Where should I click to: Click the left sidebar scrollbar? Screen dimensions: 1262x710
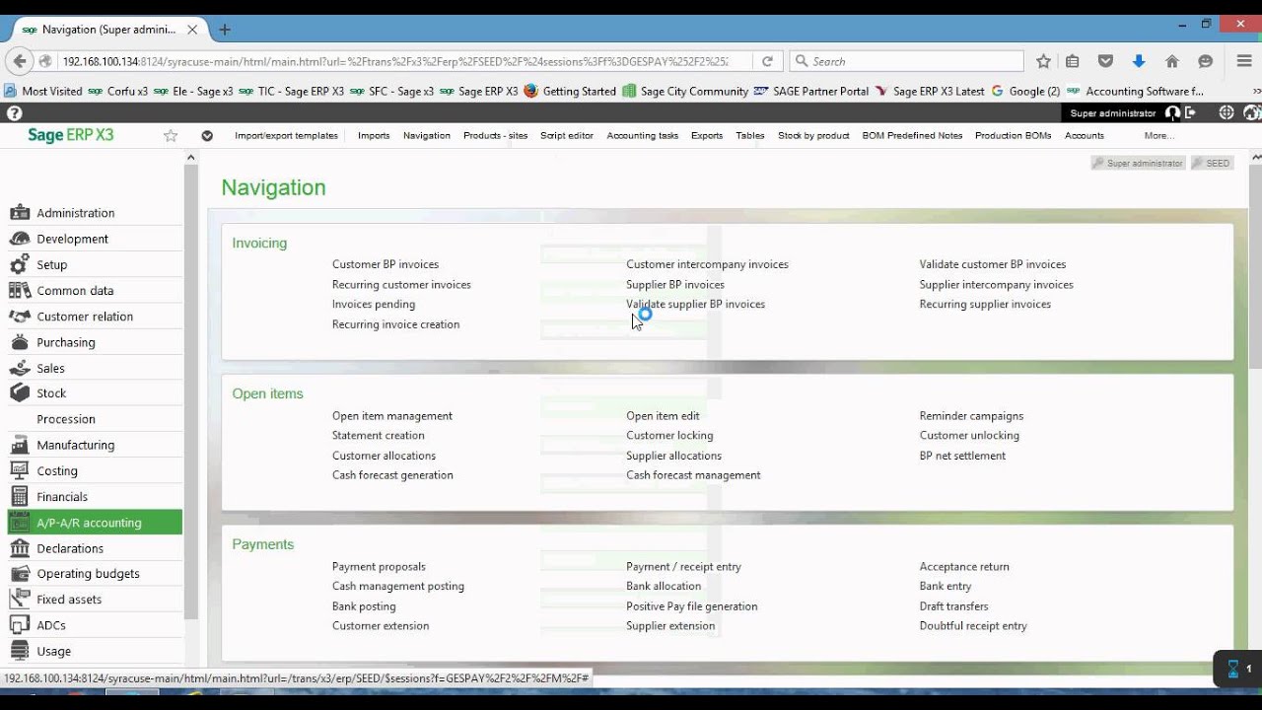pyautogui.click(x=191, y=391)
